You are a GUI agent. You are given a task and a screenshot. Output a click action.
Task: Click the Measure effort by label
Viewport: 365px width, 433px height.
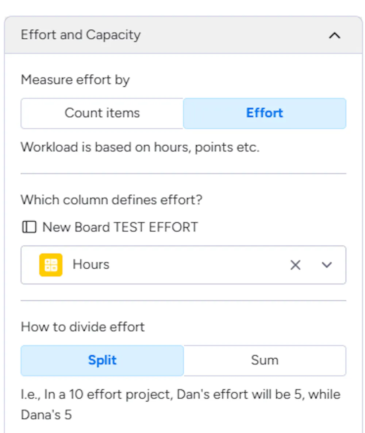75,79
